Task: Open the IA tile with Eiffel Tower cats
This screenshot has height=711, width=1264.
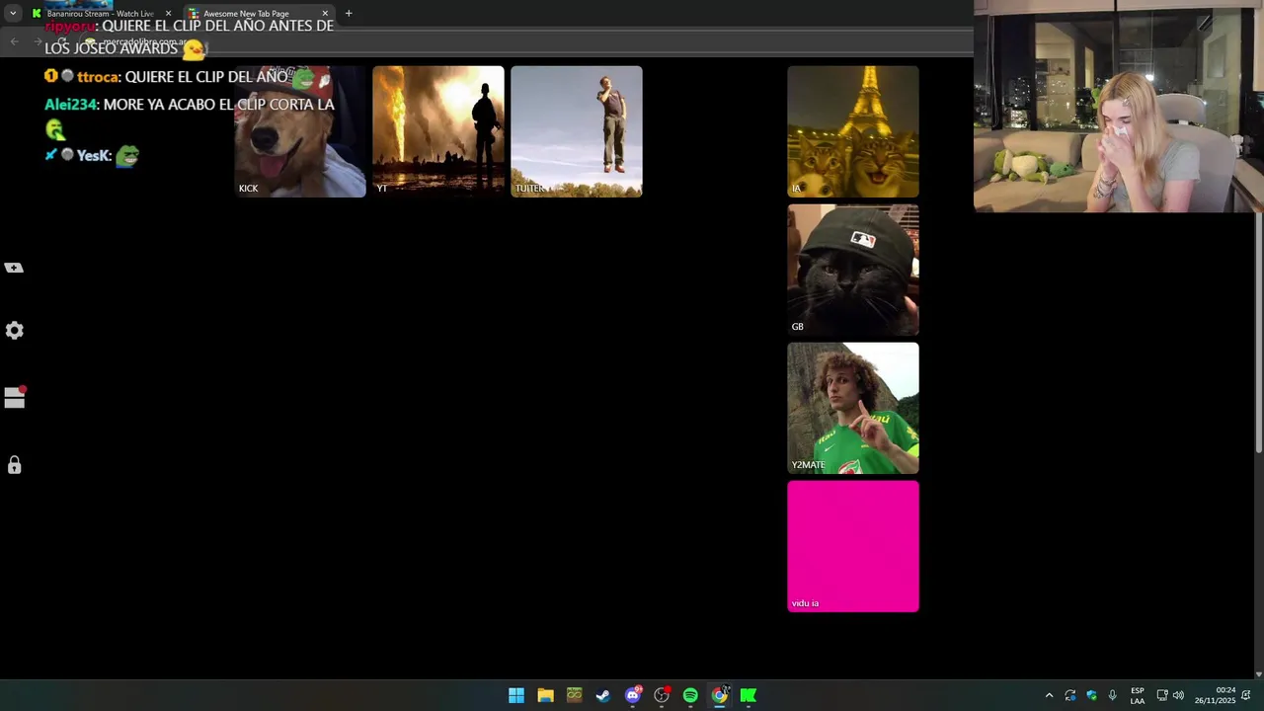Action: click(x=853, y=131)
